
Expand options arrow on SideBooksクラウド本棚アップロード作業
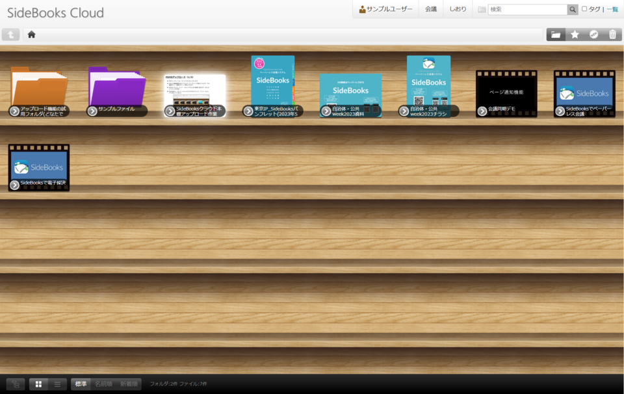(170, 111)
